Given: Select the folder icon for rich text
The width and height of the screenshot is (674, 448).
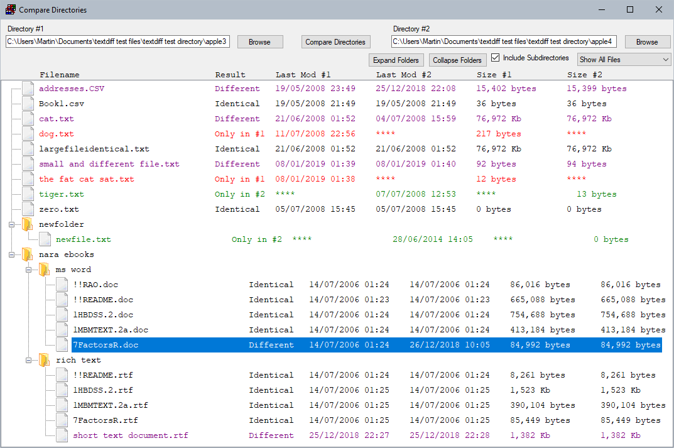Looking at the screenshot, I should (x=44, y=359).
